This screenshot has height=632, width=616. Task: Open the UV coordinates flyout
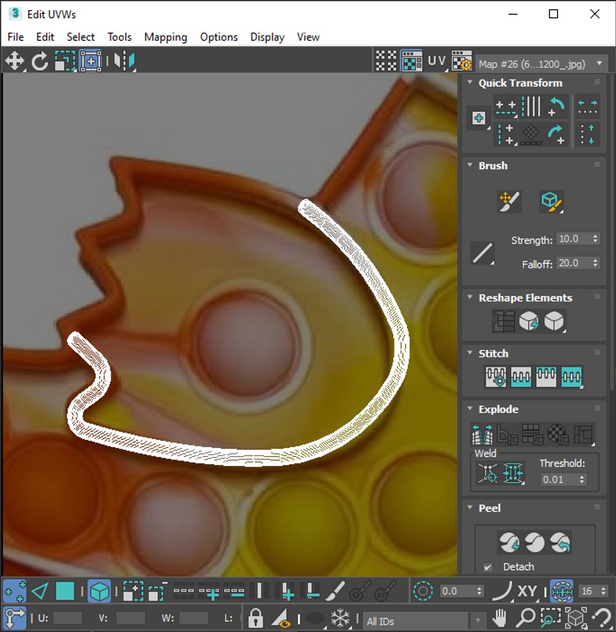click(437, 61)
